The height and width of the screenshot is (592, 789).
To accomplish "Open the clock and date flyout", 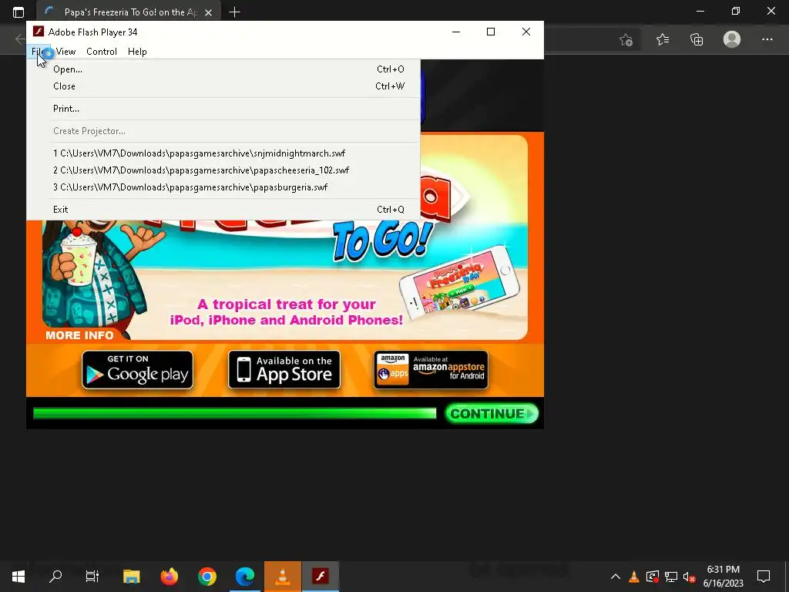I will [x=723, y=577].
